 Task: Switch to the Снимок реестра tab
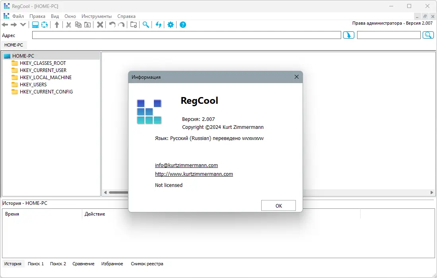[147, 264]
